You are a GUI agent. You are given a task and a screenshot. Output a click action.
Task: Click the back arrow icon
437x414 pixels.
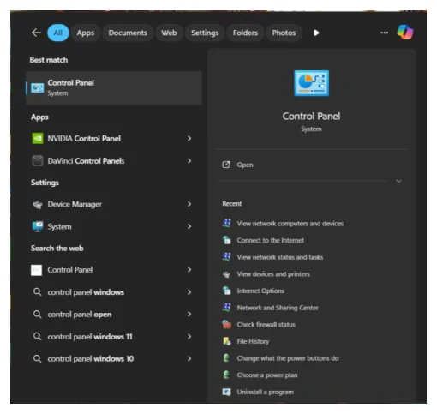tap(36, 33)
